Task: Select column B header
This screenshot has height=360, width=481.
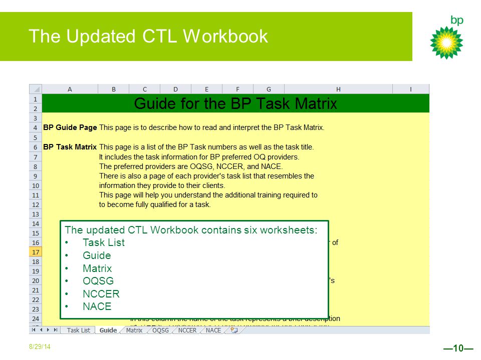Action: [114, 89]
